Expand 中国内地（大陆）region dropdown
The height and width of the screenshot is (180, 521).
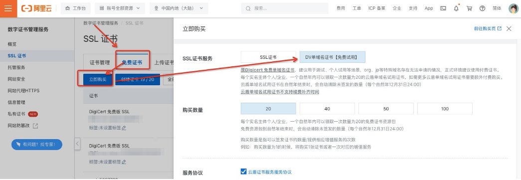[179, 8]
